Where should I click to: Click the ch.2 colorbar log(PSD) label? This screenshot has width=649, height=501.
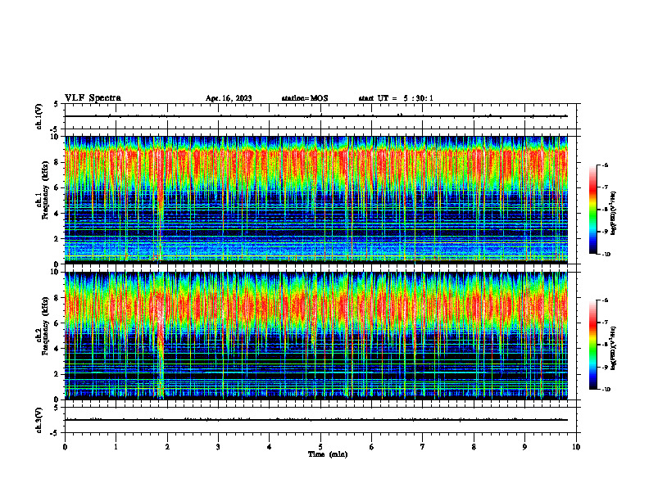[614, 348]
